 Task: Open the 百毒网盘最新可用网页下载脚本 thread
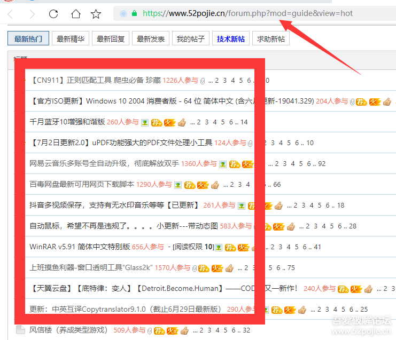[x=82, y=184]
